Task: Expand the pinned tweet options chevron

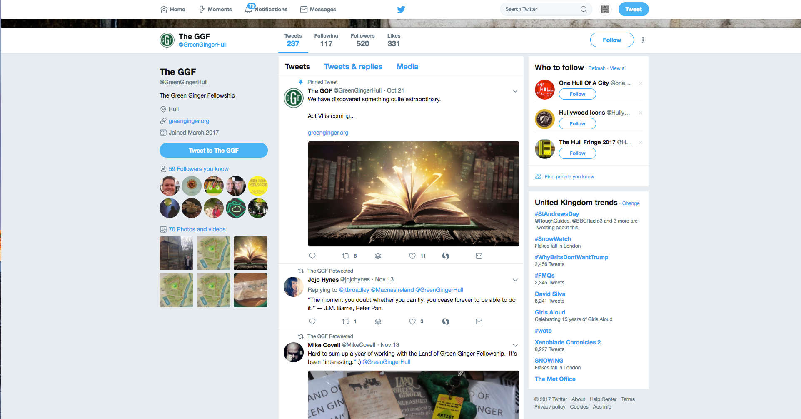Action: click(515, 91)
